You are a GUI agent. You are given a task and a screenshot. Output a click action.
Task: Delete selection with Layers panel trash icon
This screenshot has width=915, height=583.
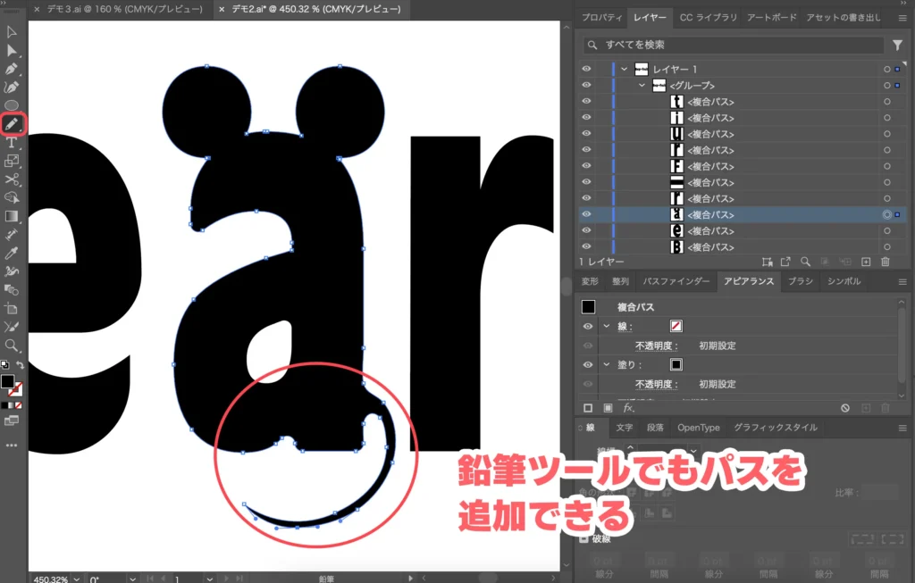click(886, 262)
